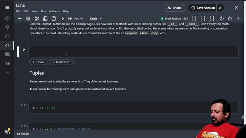Open the Discussions sidebar icon
This screenshot has height=138, width=246.
click(x=7, y=54)
